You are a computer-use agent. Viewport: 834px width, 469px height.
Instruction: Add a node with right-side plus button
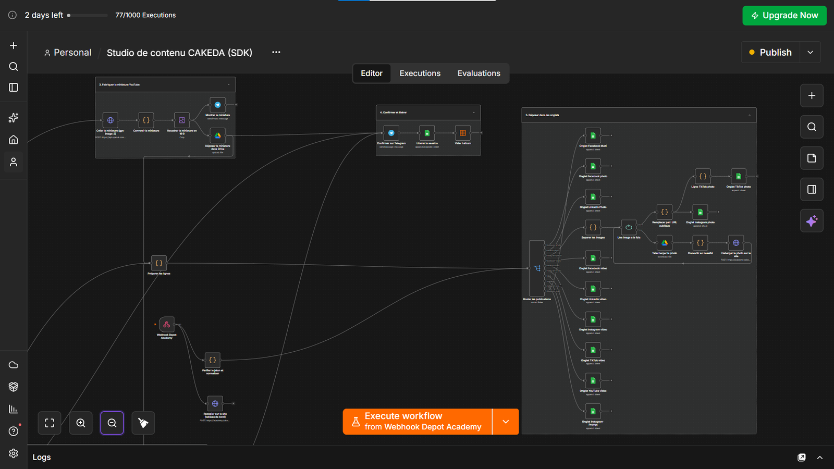812,96
